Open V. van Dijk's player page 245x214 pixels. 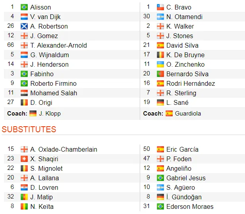click(x=45, y=17)
